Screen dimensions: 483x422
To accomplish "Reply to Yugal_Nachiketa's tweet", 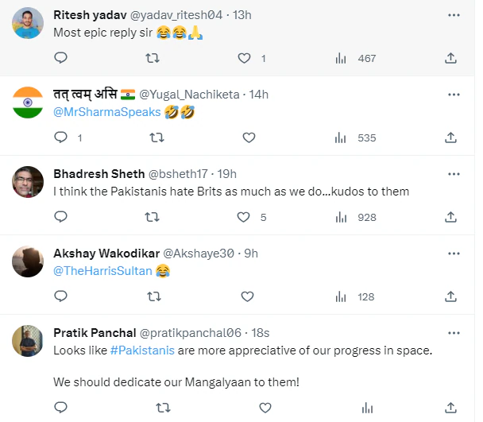I will (x=60, y=137).
